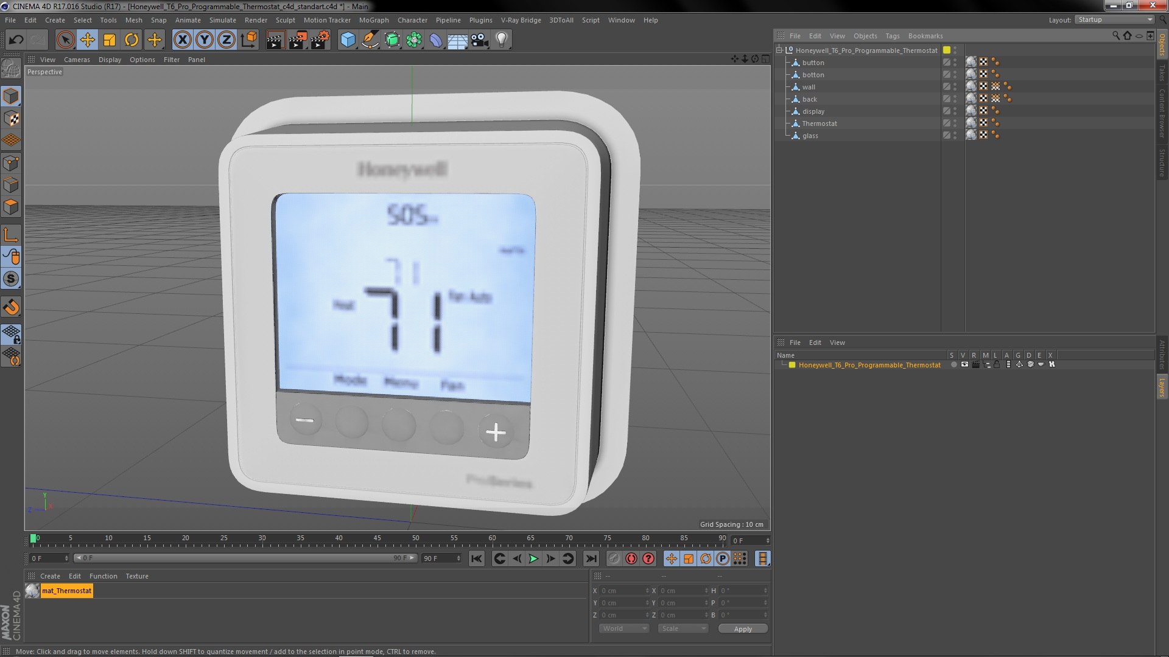The width and height of the screenshot is (1169, 657).
Task: Toggle visibility dots for 'Thermostat' object
Action: click(955, 123)
